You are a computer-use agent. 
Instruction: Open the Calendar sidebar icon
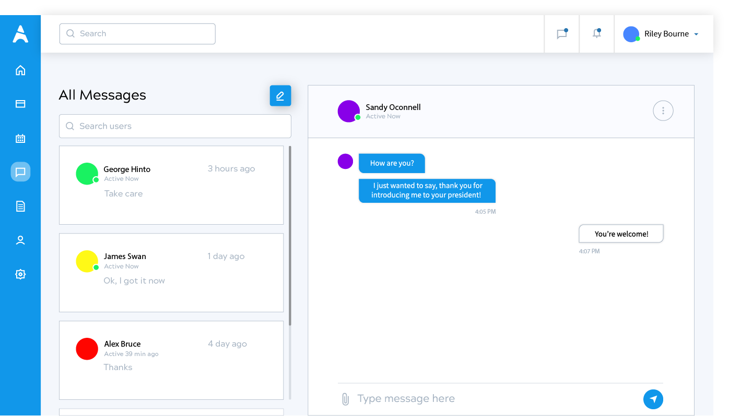[20, 138]
